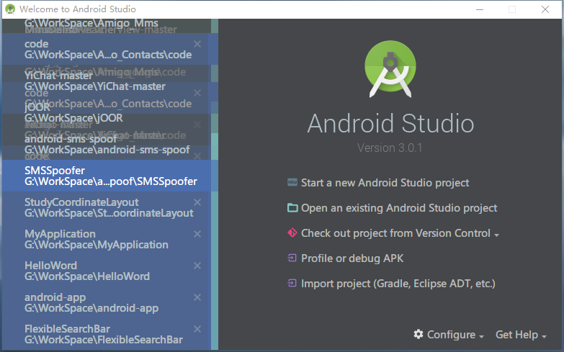The width and height of the screenshot is (564, 352).
Task: Minimize the Welcome to Android Studio window
Action: (480, 9)
